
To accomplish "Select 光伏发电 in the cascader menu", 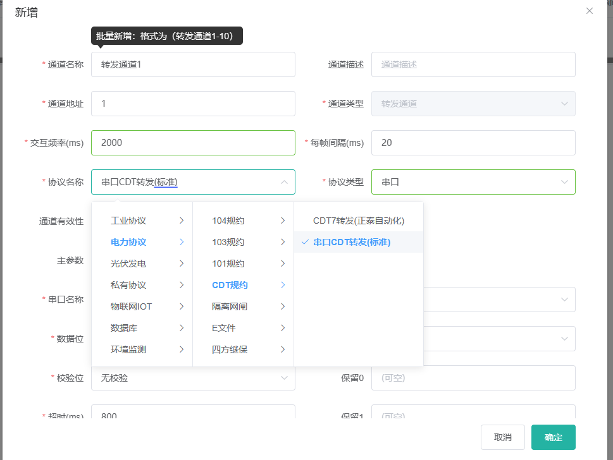I will 142,263.
